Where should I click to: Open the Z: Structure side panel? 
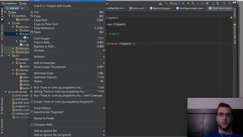(2, 32)
